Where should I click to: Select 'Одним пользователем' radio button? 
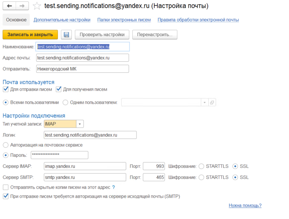tap(65, 103)
